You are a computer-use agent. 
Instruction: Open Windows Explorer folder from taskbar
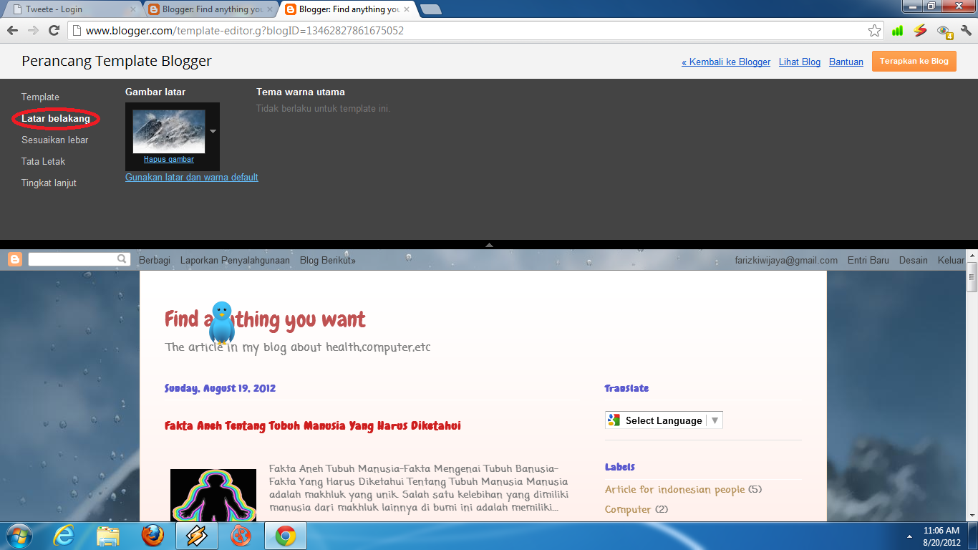click(108, 536)
